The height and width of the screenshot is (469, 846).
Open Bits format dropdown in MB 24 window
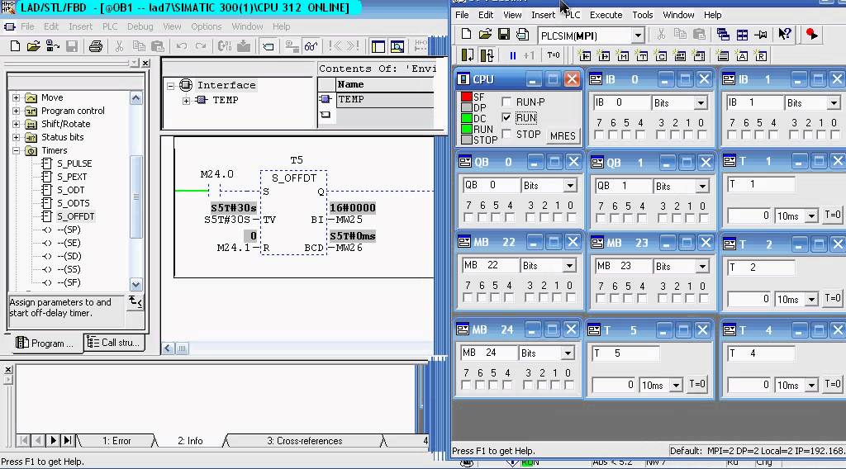pyautogui.click(x=568, y=353)
